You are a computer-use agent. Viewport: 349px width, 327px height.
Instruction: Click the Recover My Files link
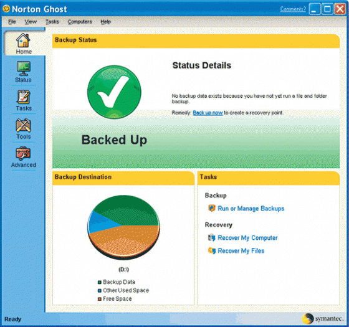[x=241, y=250]
